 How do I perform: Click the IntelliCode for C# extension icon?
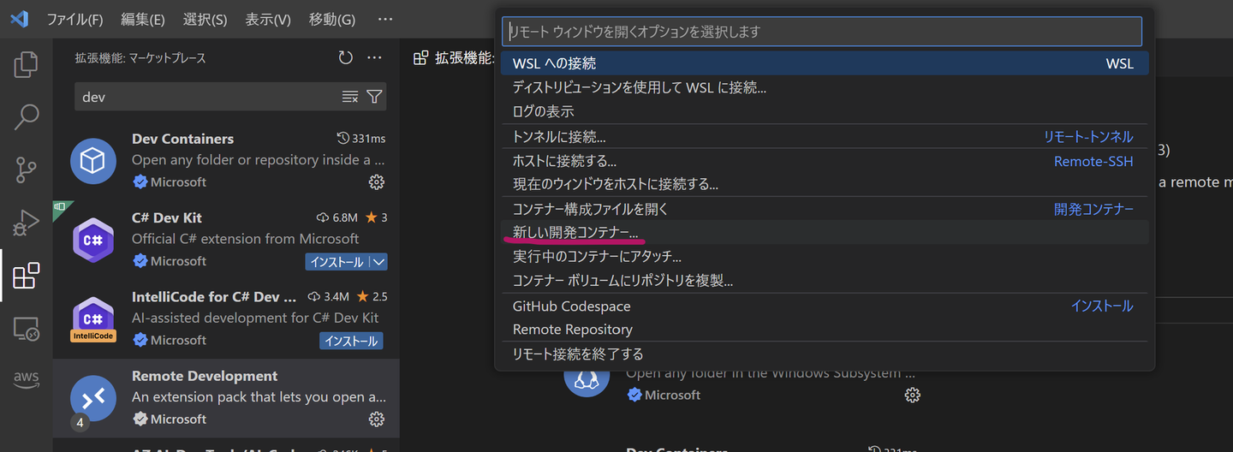coord(93,319)
